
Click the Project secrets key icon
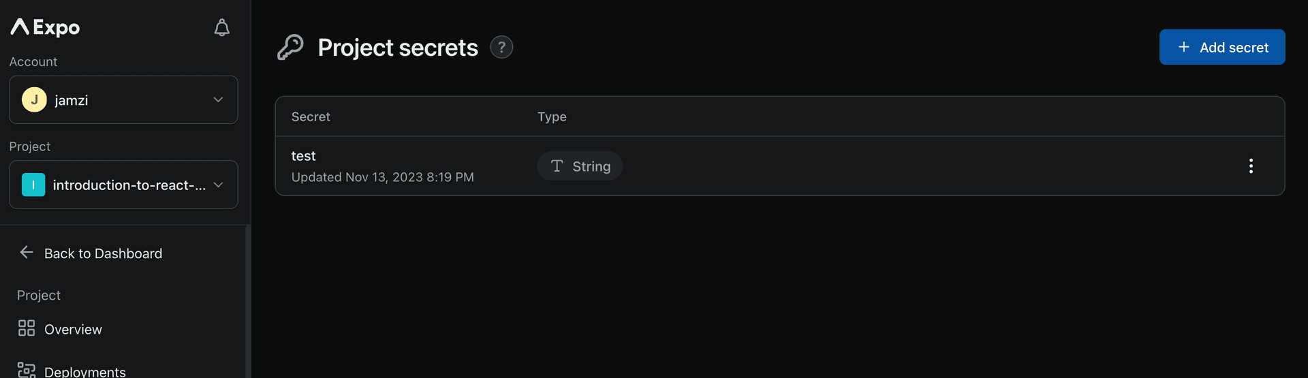click(290, 48)
